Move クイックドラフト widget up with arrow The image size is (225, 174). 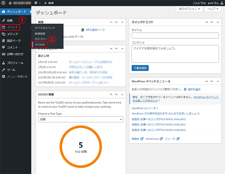point(207,22)
